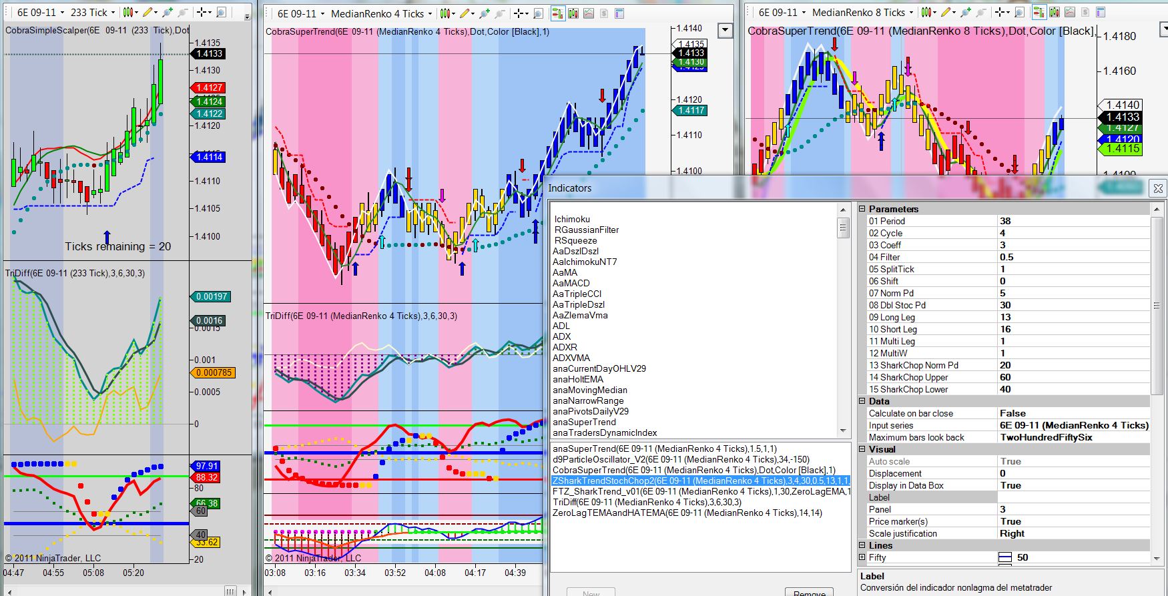Select CobraSuperTrend in applied indicators list
Viewport: 1168px width, 596px height.
700,470
